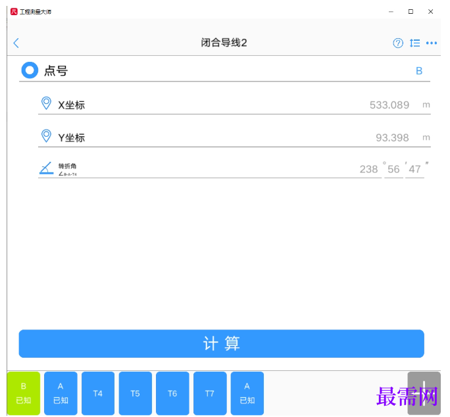
Task: Select the T5 point tab
Action: click(x=135, y=393)
